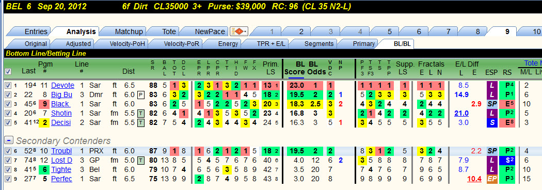Screen dimensions: 542x190
Task: Click the T icon in Shotin row
Action: 141,113
